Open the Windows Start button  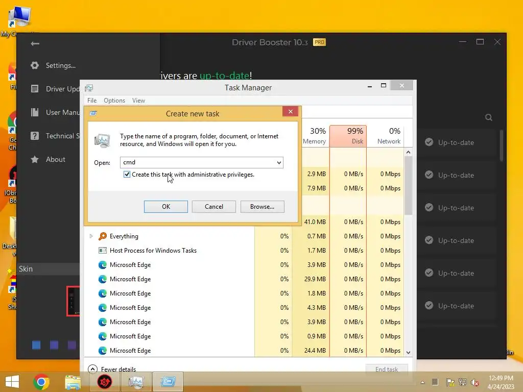[x=12, y=382]
